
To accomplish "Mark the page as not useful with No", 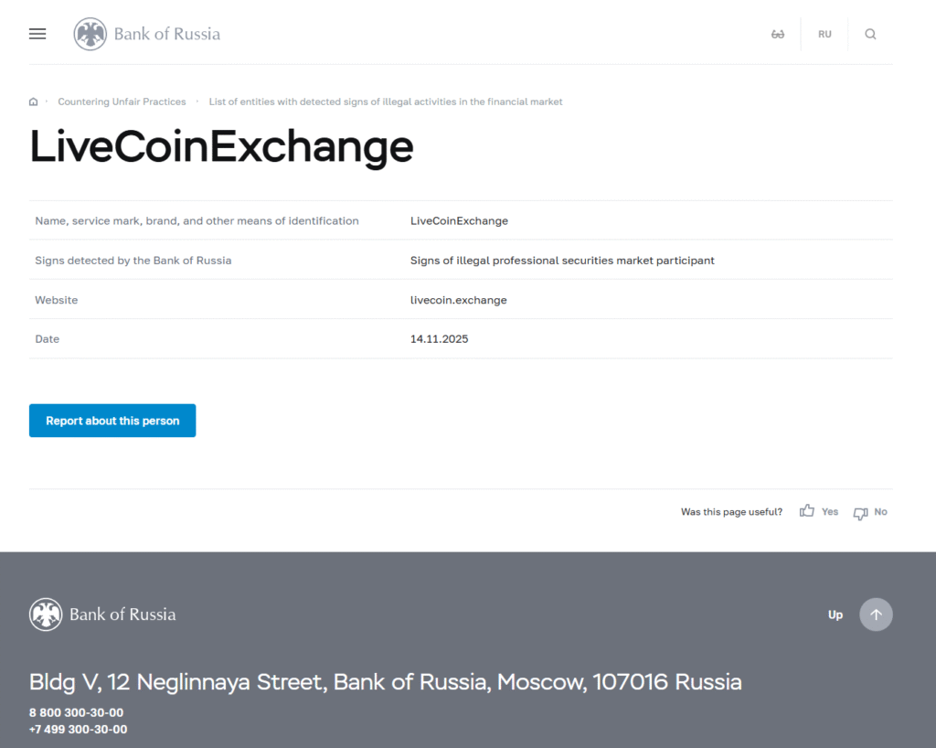I will coord(880,512).
